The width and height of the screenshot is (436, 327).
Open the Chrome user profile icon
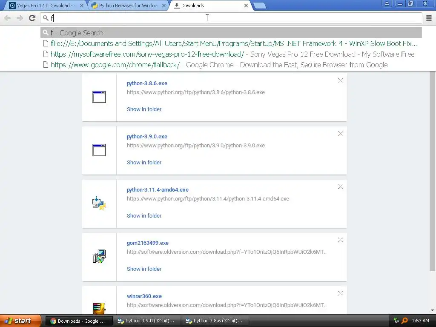coord(387,3)
